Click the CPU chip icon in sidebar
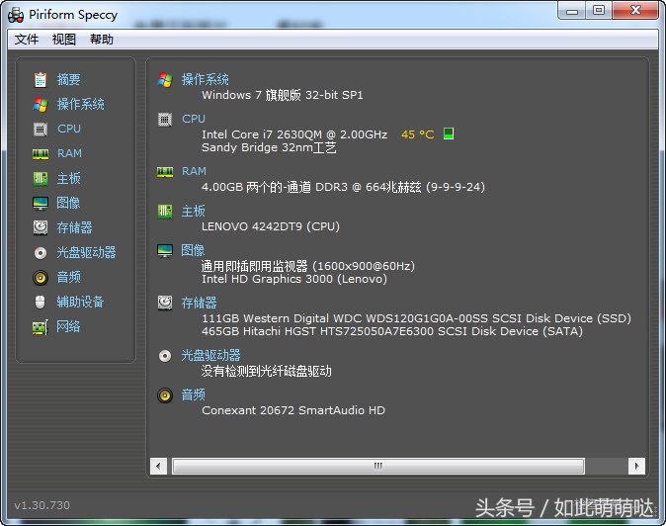Image resolution: width=666 pixels, height=526 pixels. coord(41,129)
